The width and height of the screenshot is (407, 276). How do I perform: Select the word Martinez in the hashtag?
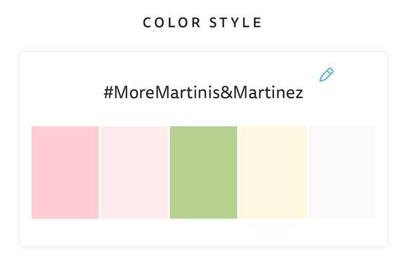click(x=269, y=93)
